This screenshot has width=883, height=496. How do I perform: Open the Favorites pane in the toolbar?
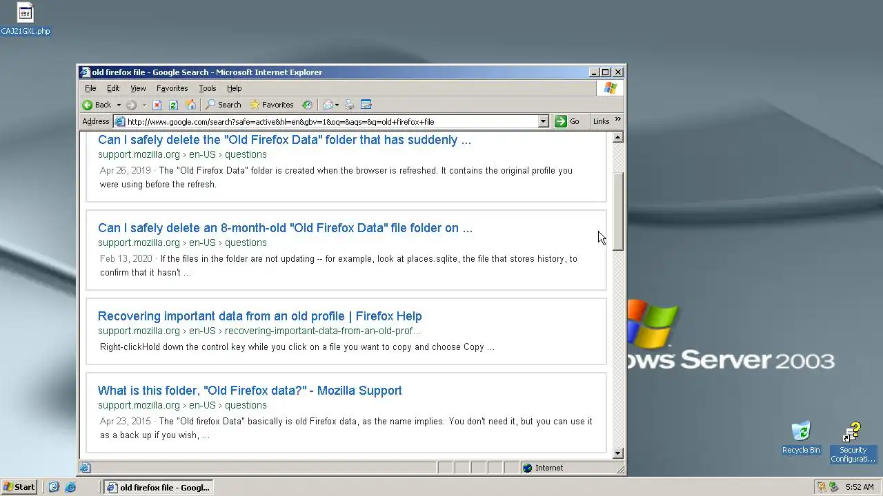[272, 105]
